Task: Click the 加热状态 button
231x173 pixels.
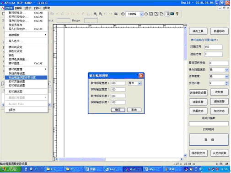Action: 219,111
